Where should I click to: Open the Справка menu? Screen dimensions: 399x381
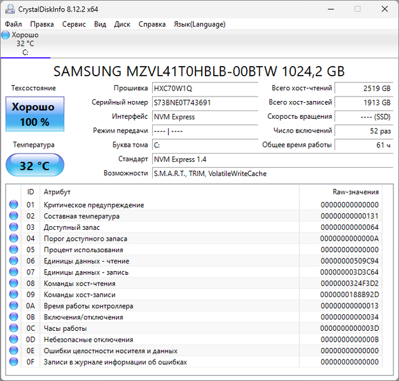coord(152,24)
